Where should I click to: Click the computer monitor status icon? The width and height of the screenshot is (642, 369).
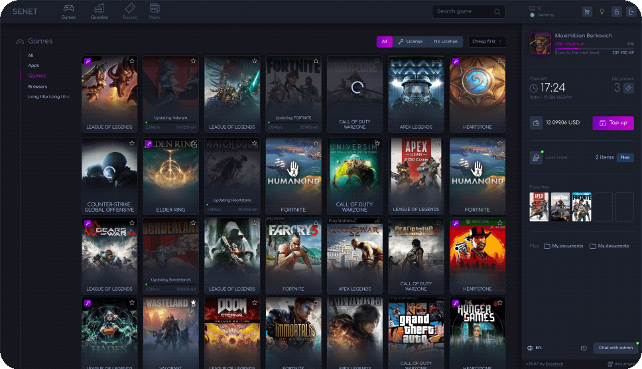pyautogui.click(x=532, y=8)
